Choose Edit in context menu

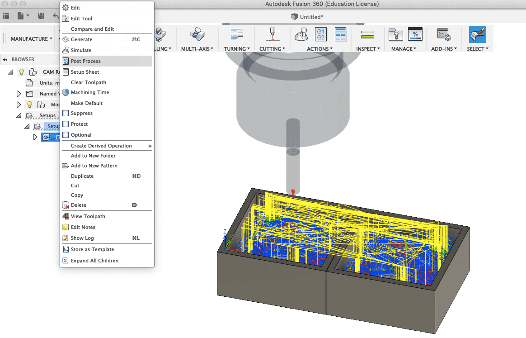pyautogui.click(x=107, y=8)
